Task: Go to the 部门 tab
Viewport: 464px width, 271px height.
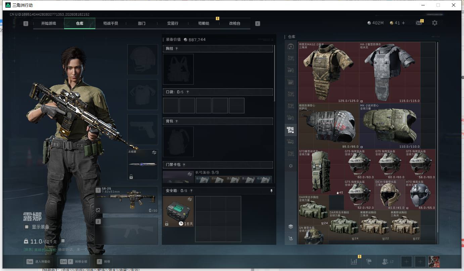Action: (142, 24)
